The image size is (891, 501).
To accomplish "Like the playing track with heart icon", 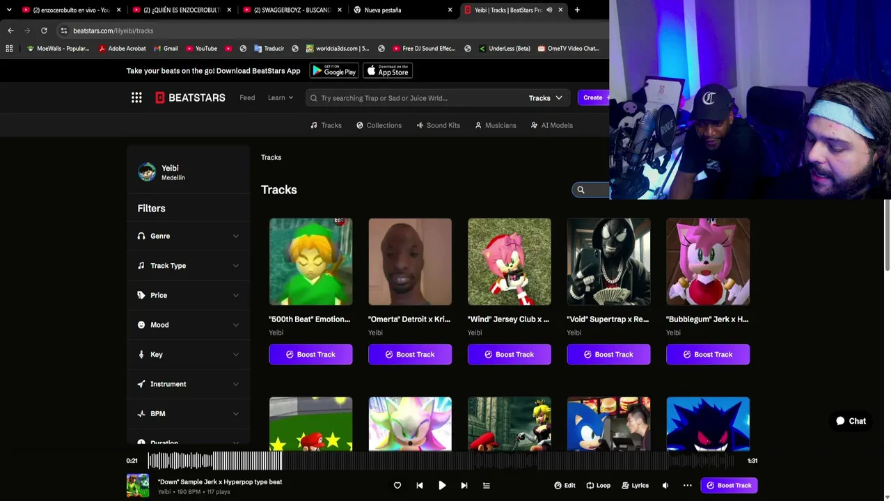I will click(397, 486).
